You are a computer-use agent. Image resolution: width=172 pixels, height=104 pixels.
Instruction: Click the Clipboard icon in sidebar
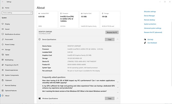(2, 80)
